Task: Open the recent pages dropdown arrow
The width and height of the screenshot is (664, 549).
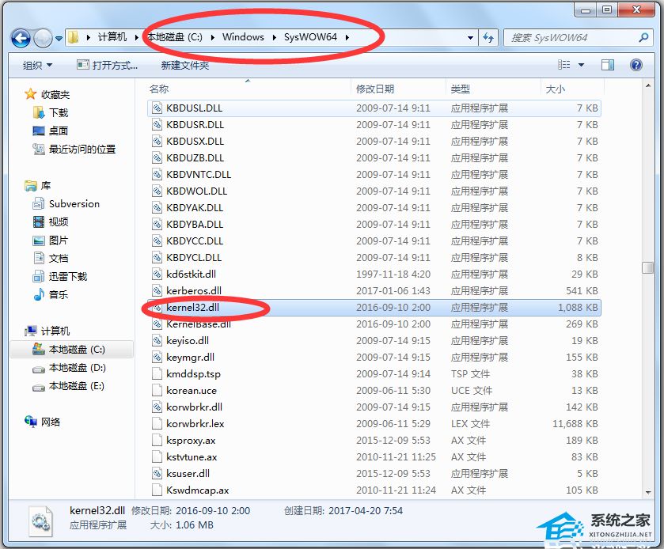Action: click(x=59, y=39)
